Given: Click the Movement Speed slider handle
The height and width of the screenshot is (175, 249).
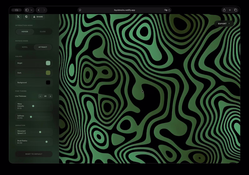Looking at the screenshot, I should coord(40,132).
